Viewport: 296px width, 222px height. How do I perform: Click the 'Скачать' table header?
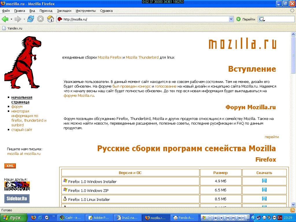(264, 173)
